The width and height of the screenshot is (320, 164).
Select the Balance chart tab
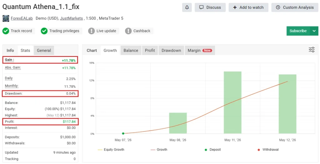point(131,50)
